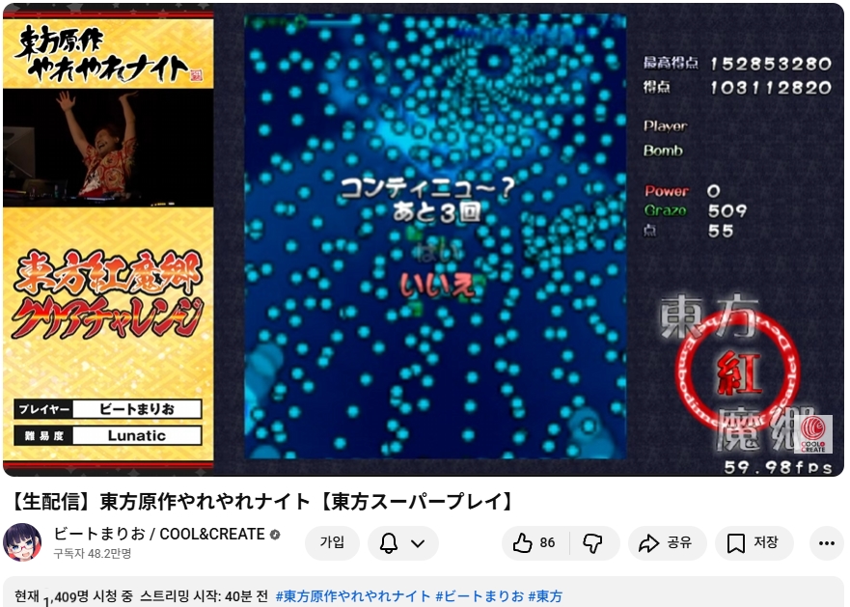Screen dimensions: 850x607
Task: Click the 가입 join button
Action: 332,543
